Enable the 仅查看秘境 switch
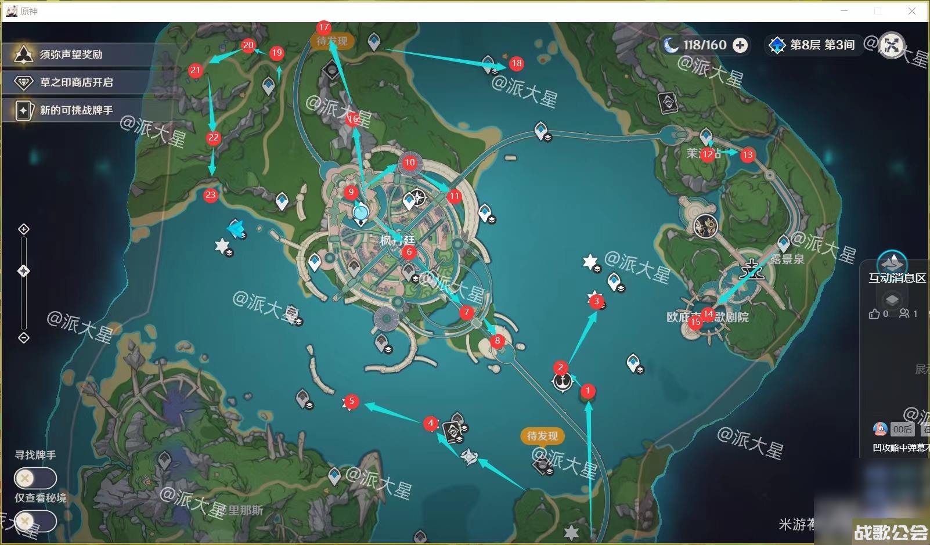The image size is (930, 545). pyautogui.click(x=35, y=521)
